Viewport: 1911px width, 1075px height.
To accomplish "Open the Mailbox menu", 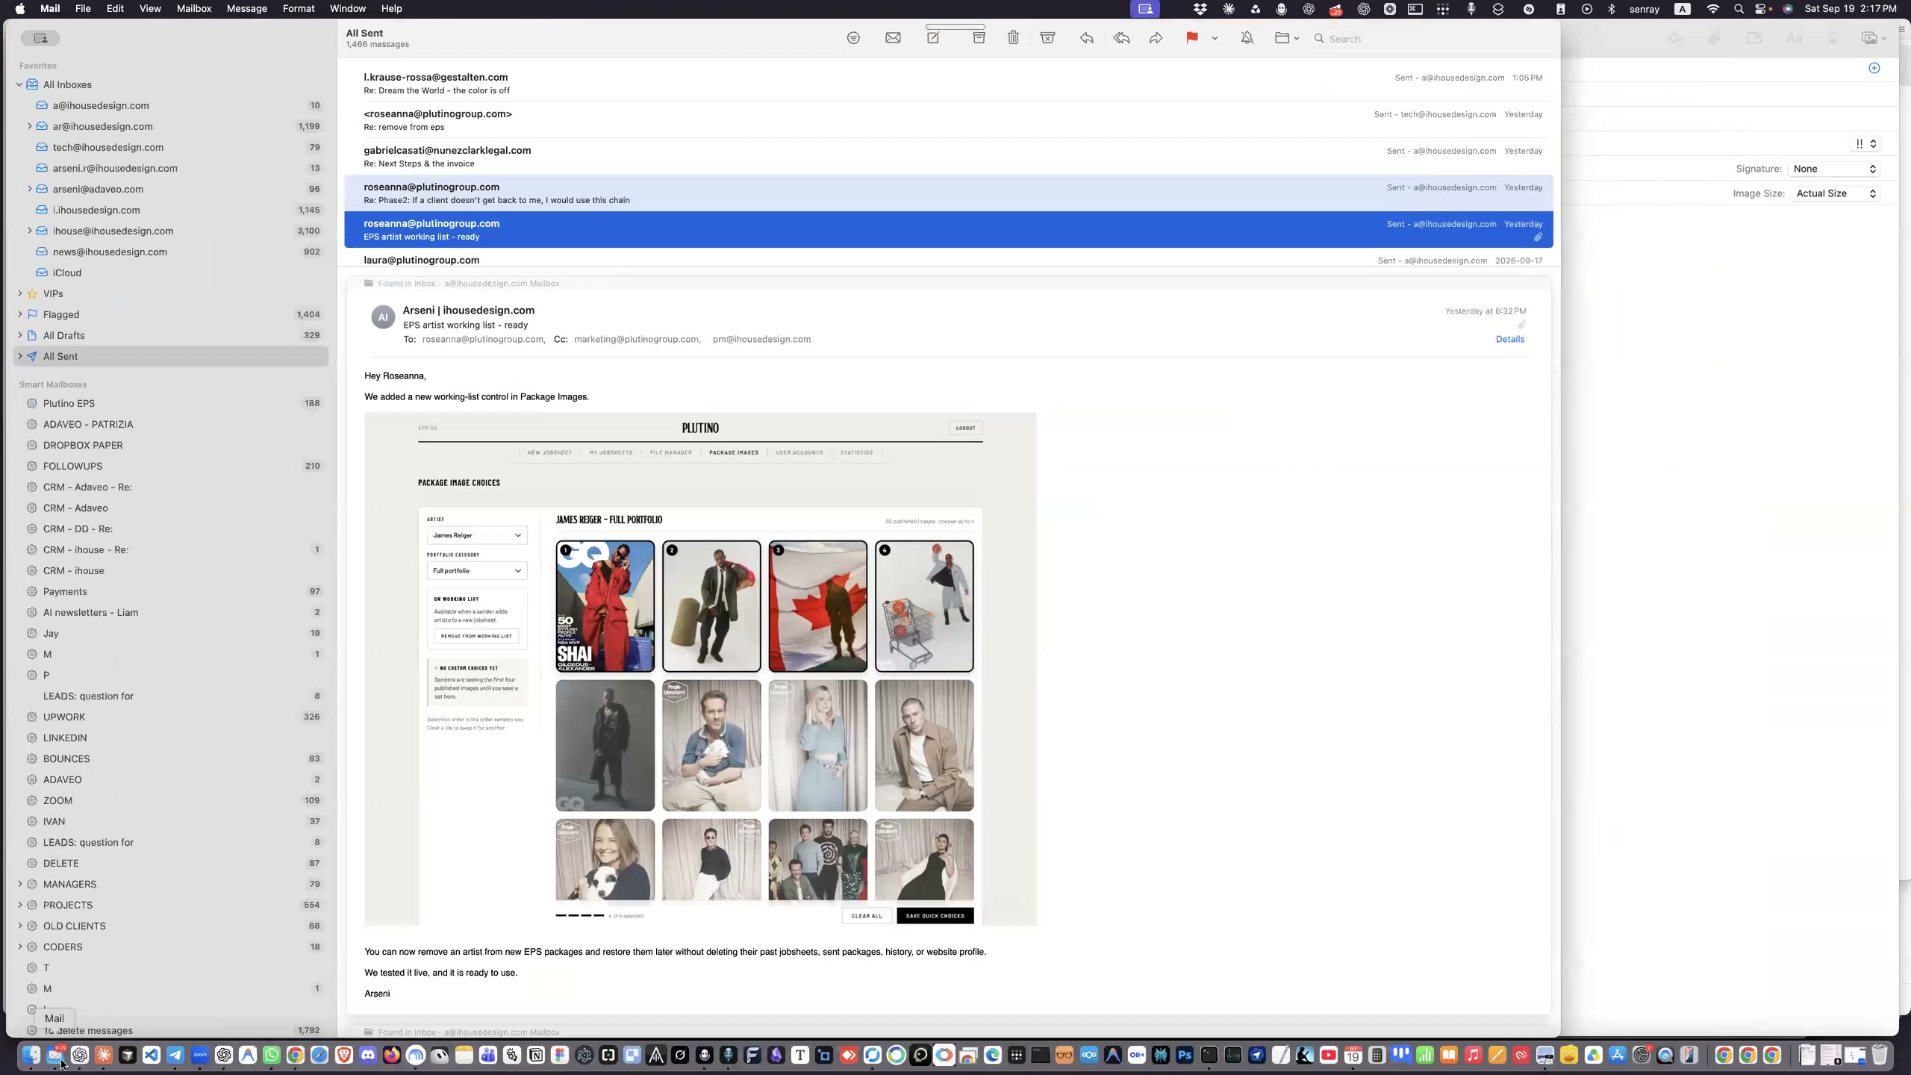I will click(194, 9).
